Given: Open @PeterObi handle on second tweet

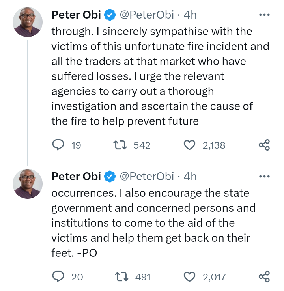Looking at the screenshot, I should pos(146,176).
